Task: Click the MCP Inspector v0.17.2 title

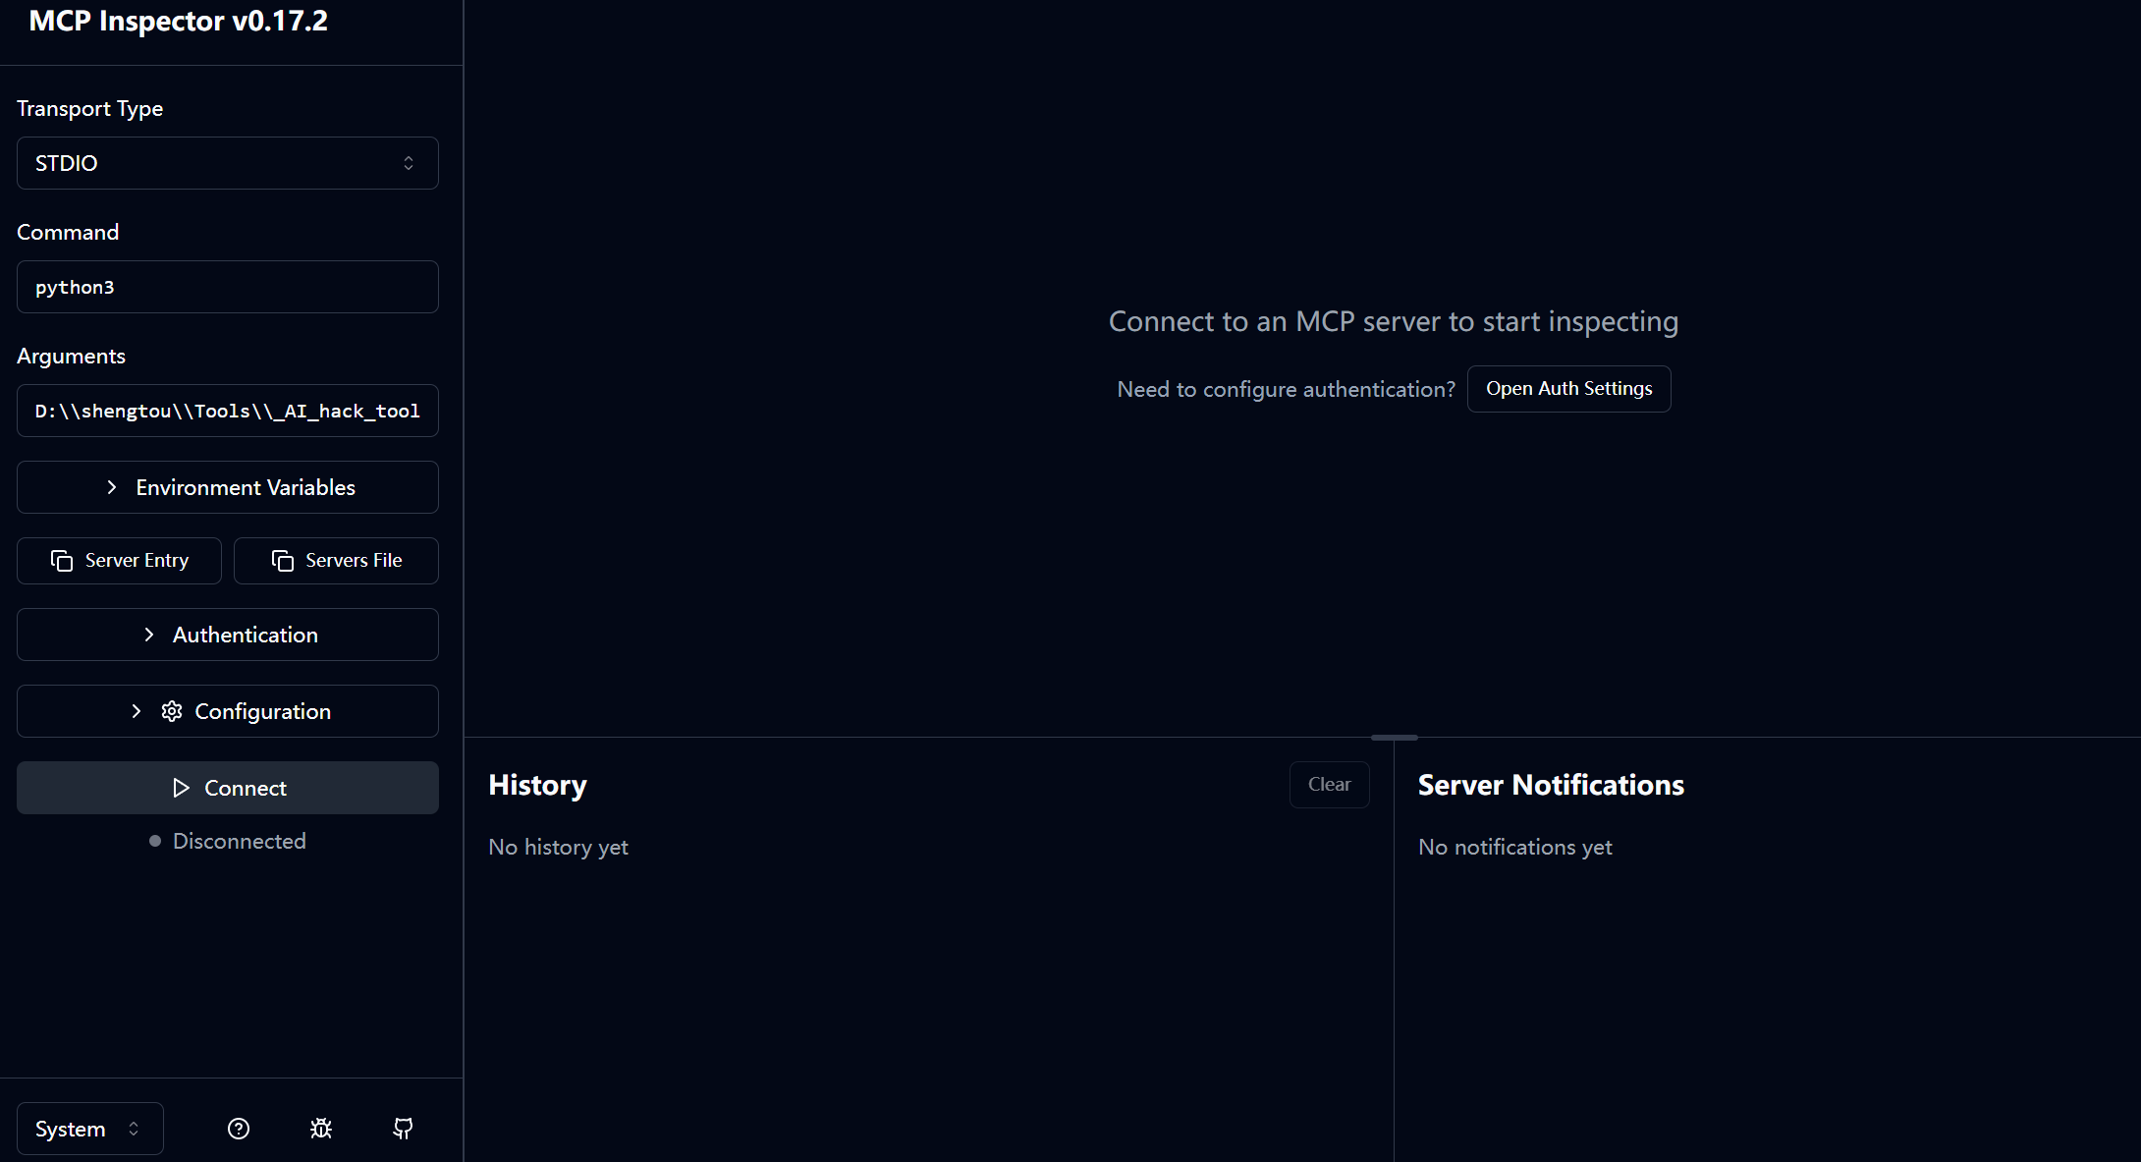Action: pos(178,21)
